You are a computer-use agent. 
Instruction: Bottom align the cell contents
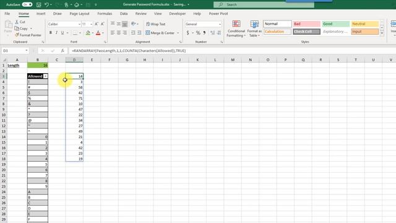125,24
